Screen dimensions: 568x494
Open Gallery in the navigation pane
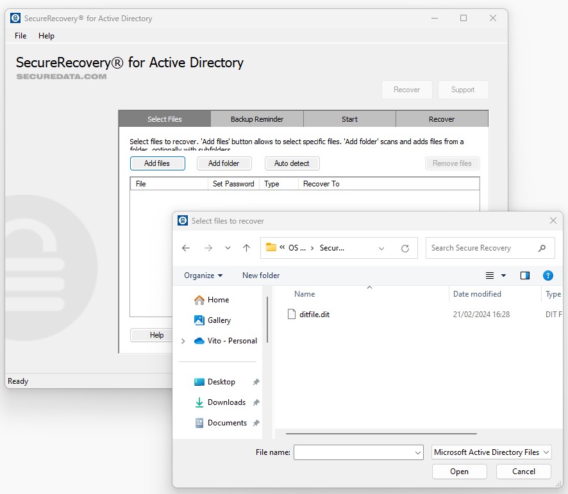click(x=219, y=320)
